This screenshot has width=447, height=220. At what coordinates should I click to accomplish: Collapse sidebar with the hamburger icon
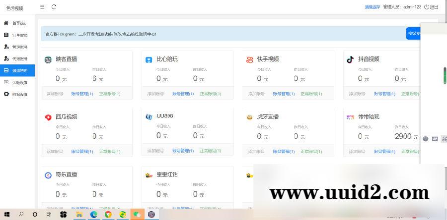[42, 7]
